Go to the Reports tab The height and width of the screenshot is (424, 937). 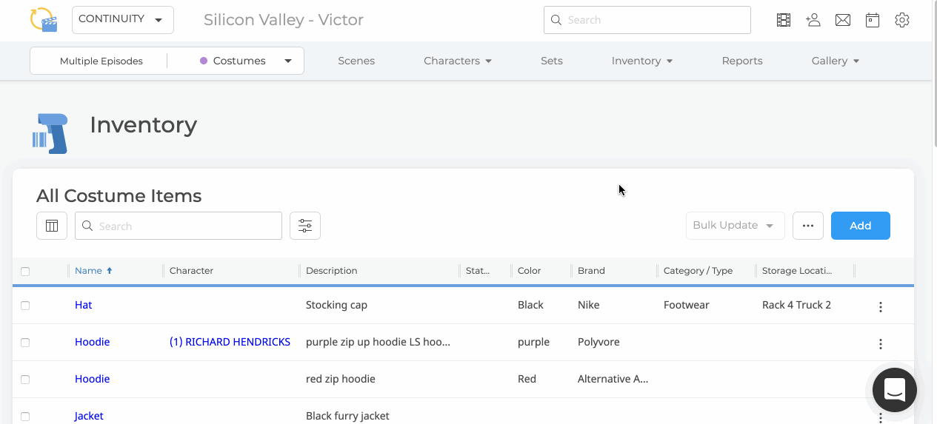pos(742,61)
